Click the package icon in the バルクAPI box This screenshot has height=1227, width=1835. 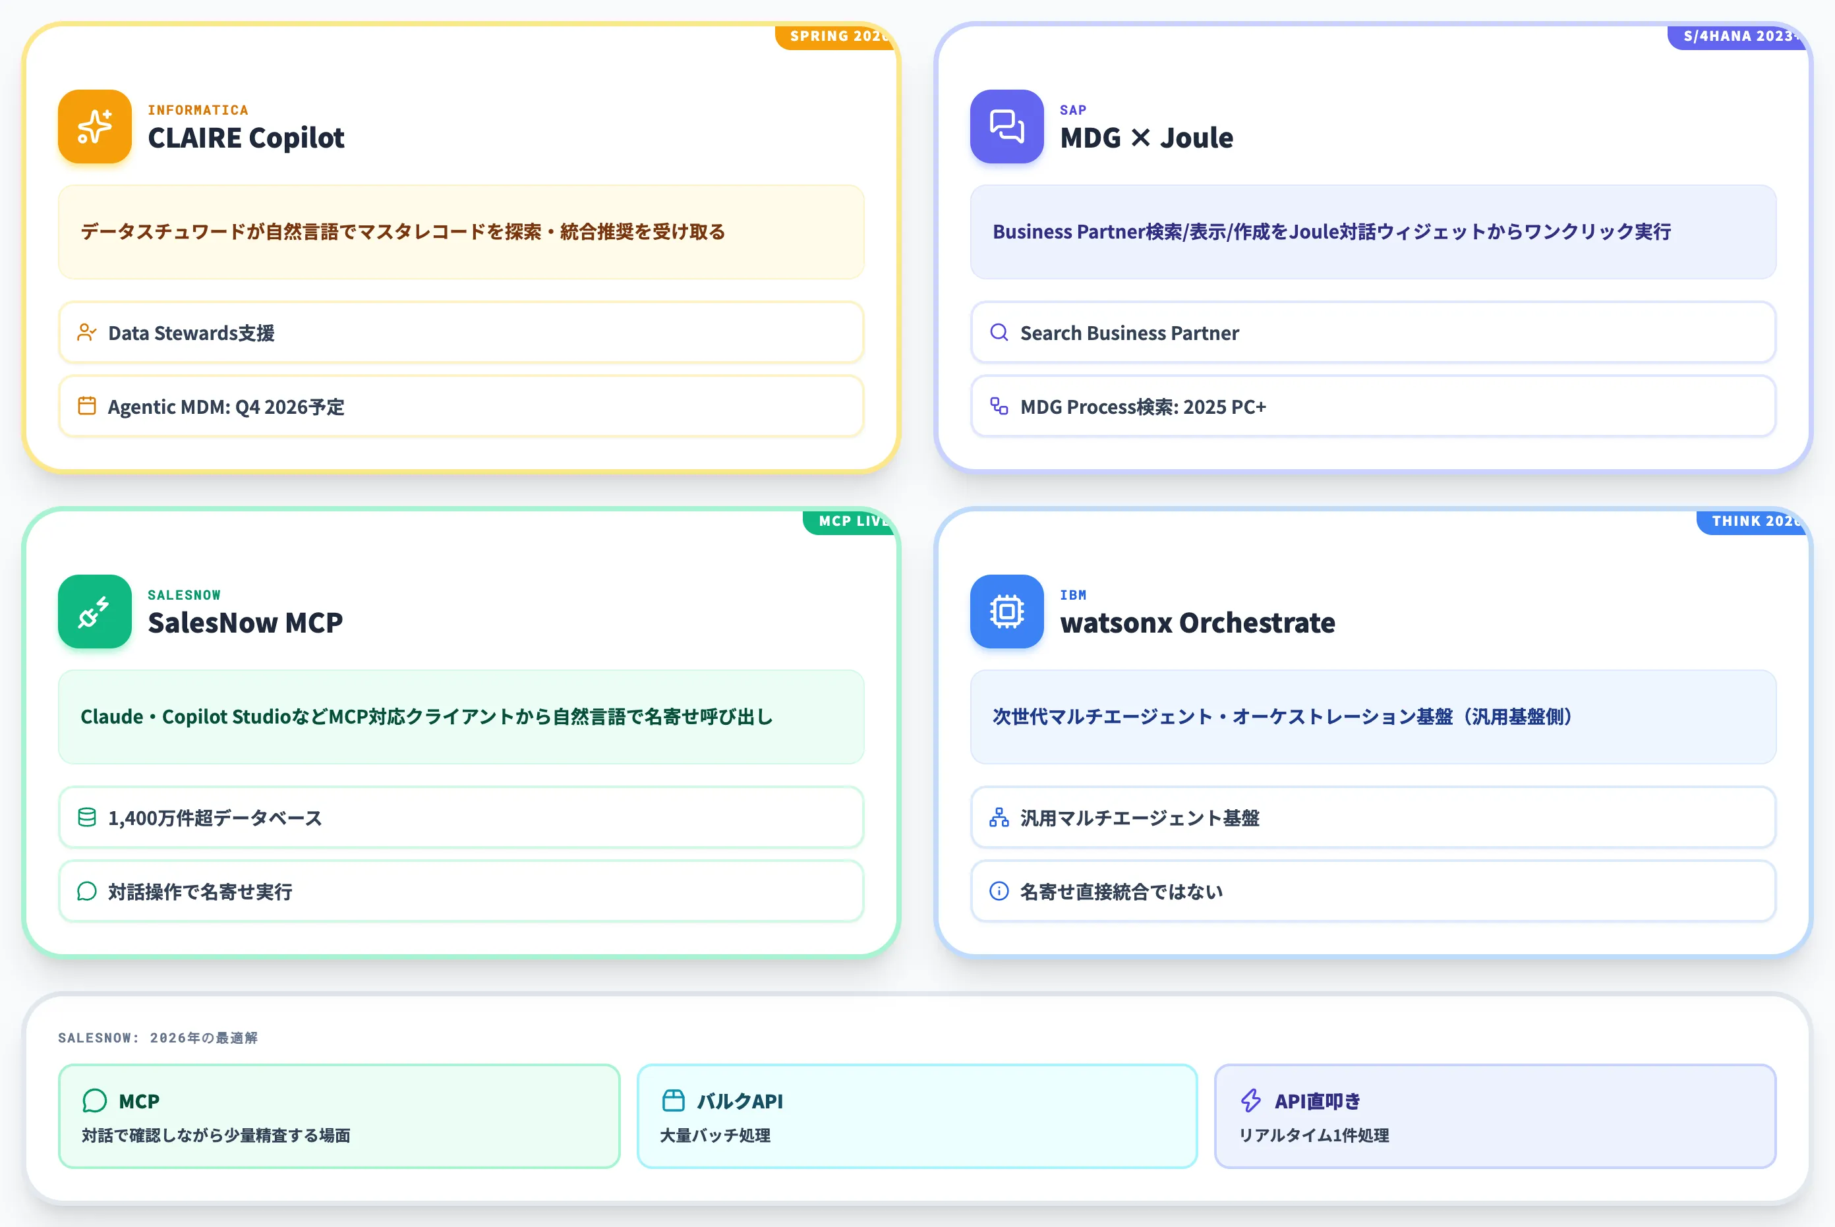673,1101
